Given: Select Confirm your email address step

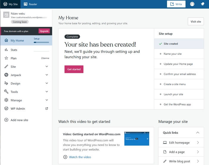Looking at the screenshot, I should point(179,74).
